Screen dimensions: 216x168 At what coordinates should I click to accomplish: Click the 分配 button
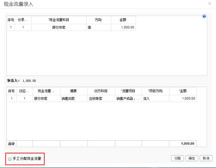[x=177, y=158]
